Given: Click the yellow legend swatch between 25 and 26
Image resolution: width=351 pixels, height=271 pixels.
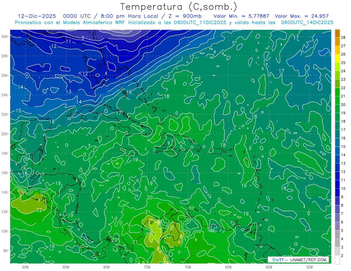Looking at the screenshot, I should click(x=338, y=58).
